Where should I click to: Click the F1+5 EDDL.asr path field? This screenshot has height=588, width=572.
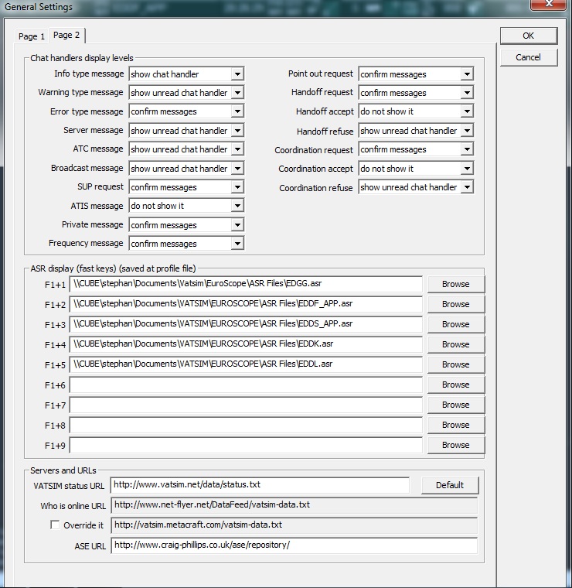click(x=246, y=364)
